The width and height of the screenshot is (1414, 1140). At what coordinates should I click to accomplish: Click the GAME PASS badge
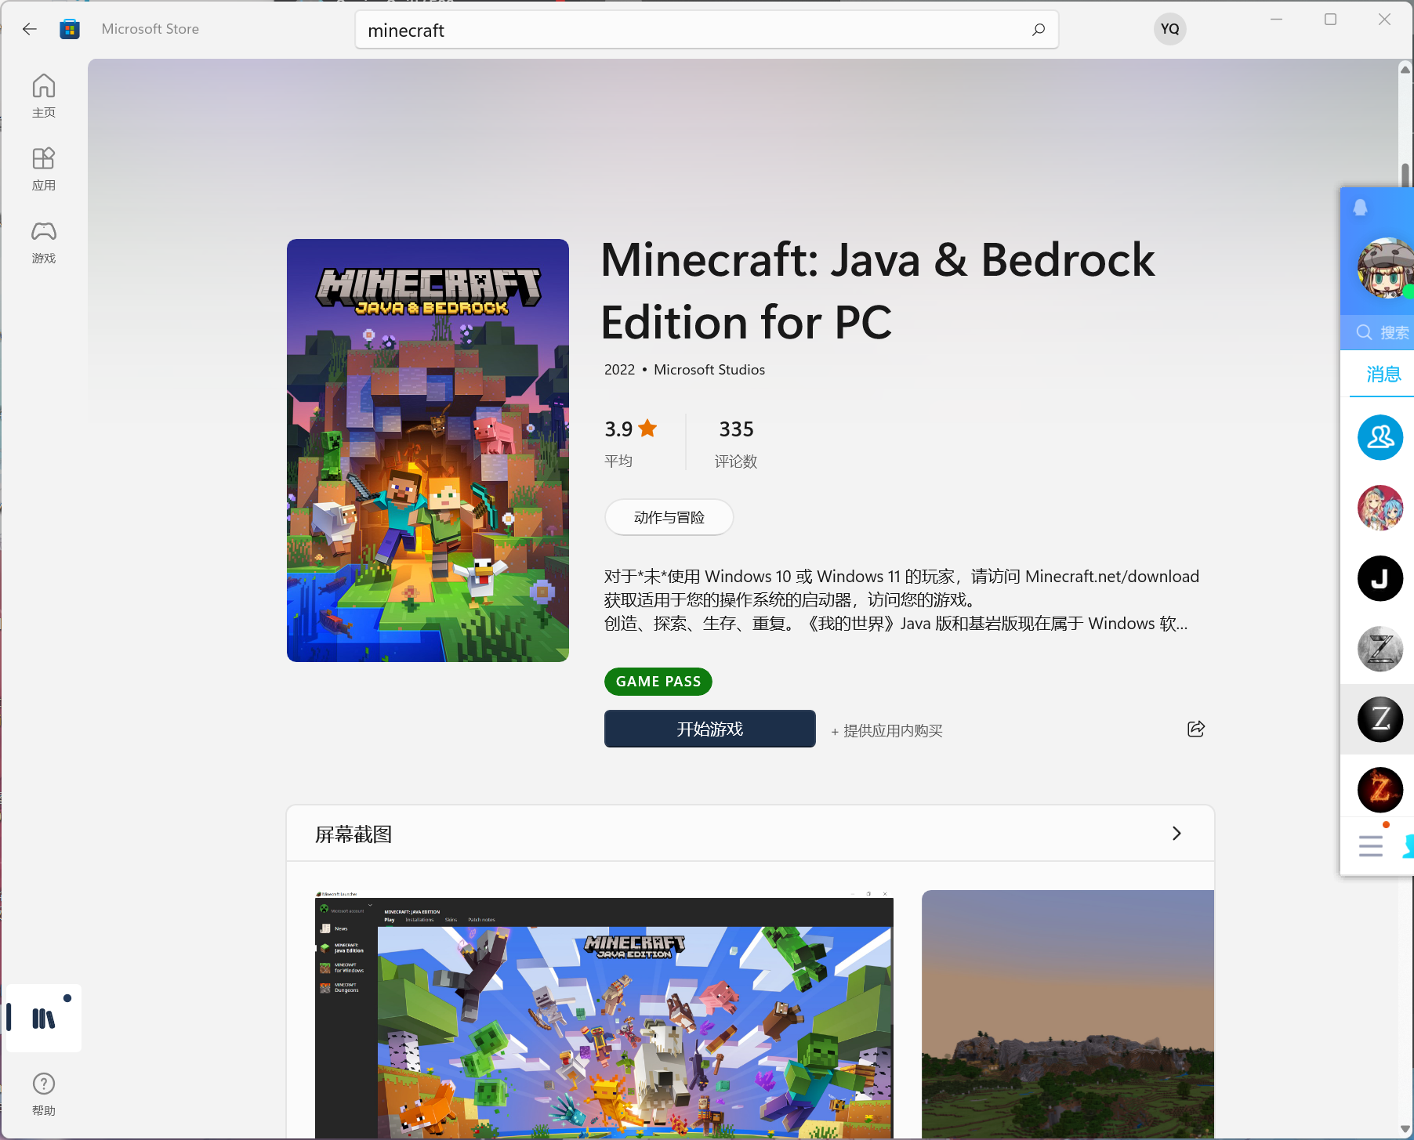pos(658,682)
